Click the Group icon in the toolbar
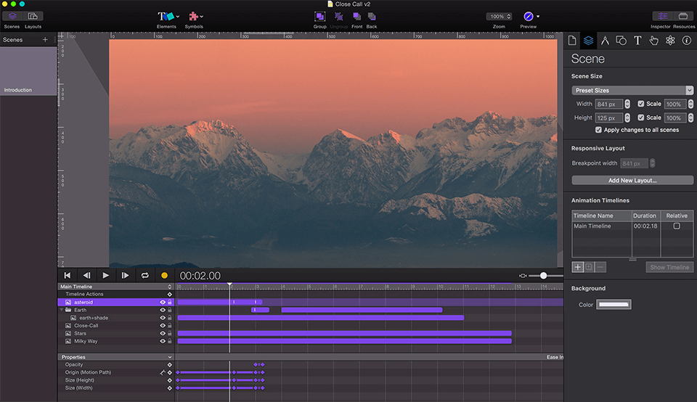 [319, 16]
